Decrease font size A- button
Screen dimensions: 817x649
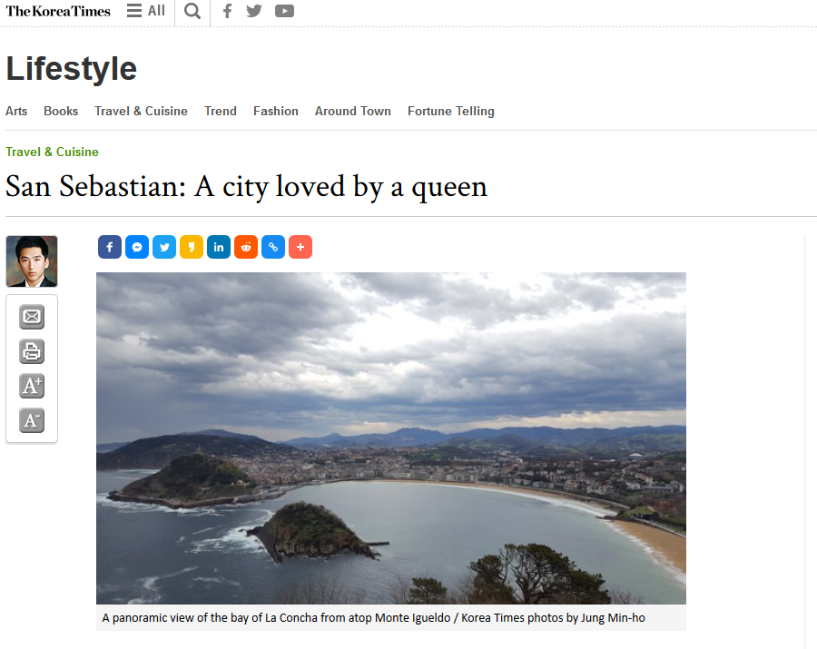click(x=32, y=420)
